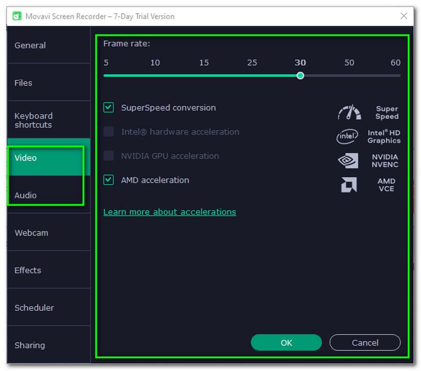Open the Webcam settings tab
This screenshot has width=421, height=371.
pos(48,233)
